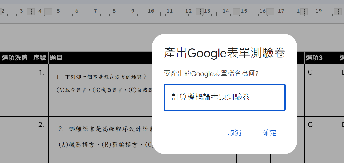Select the 題目 header cell
Screen dimensions: 344x163
pyautogui.click(x=56, y=58)
